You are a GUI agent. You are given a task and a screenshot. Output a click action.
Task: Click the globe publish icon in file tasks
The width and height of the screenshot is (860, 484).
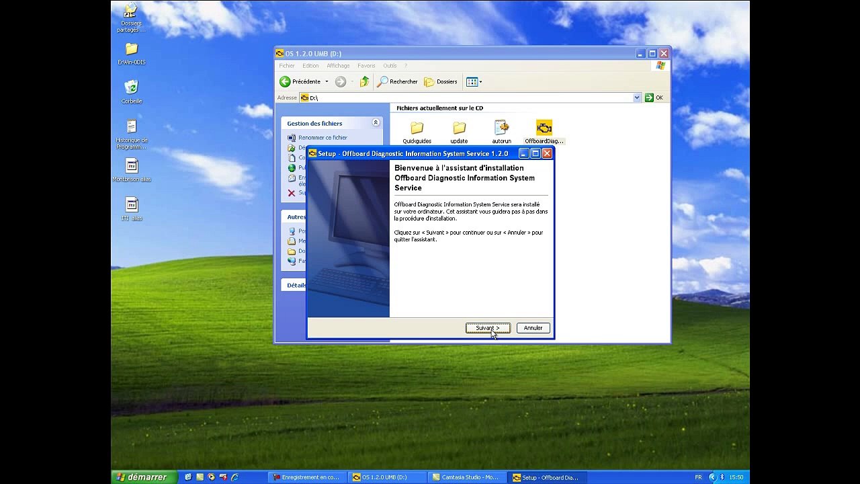coord(292,168)
